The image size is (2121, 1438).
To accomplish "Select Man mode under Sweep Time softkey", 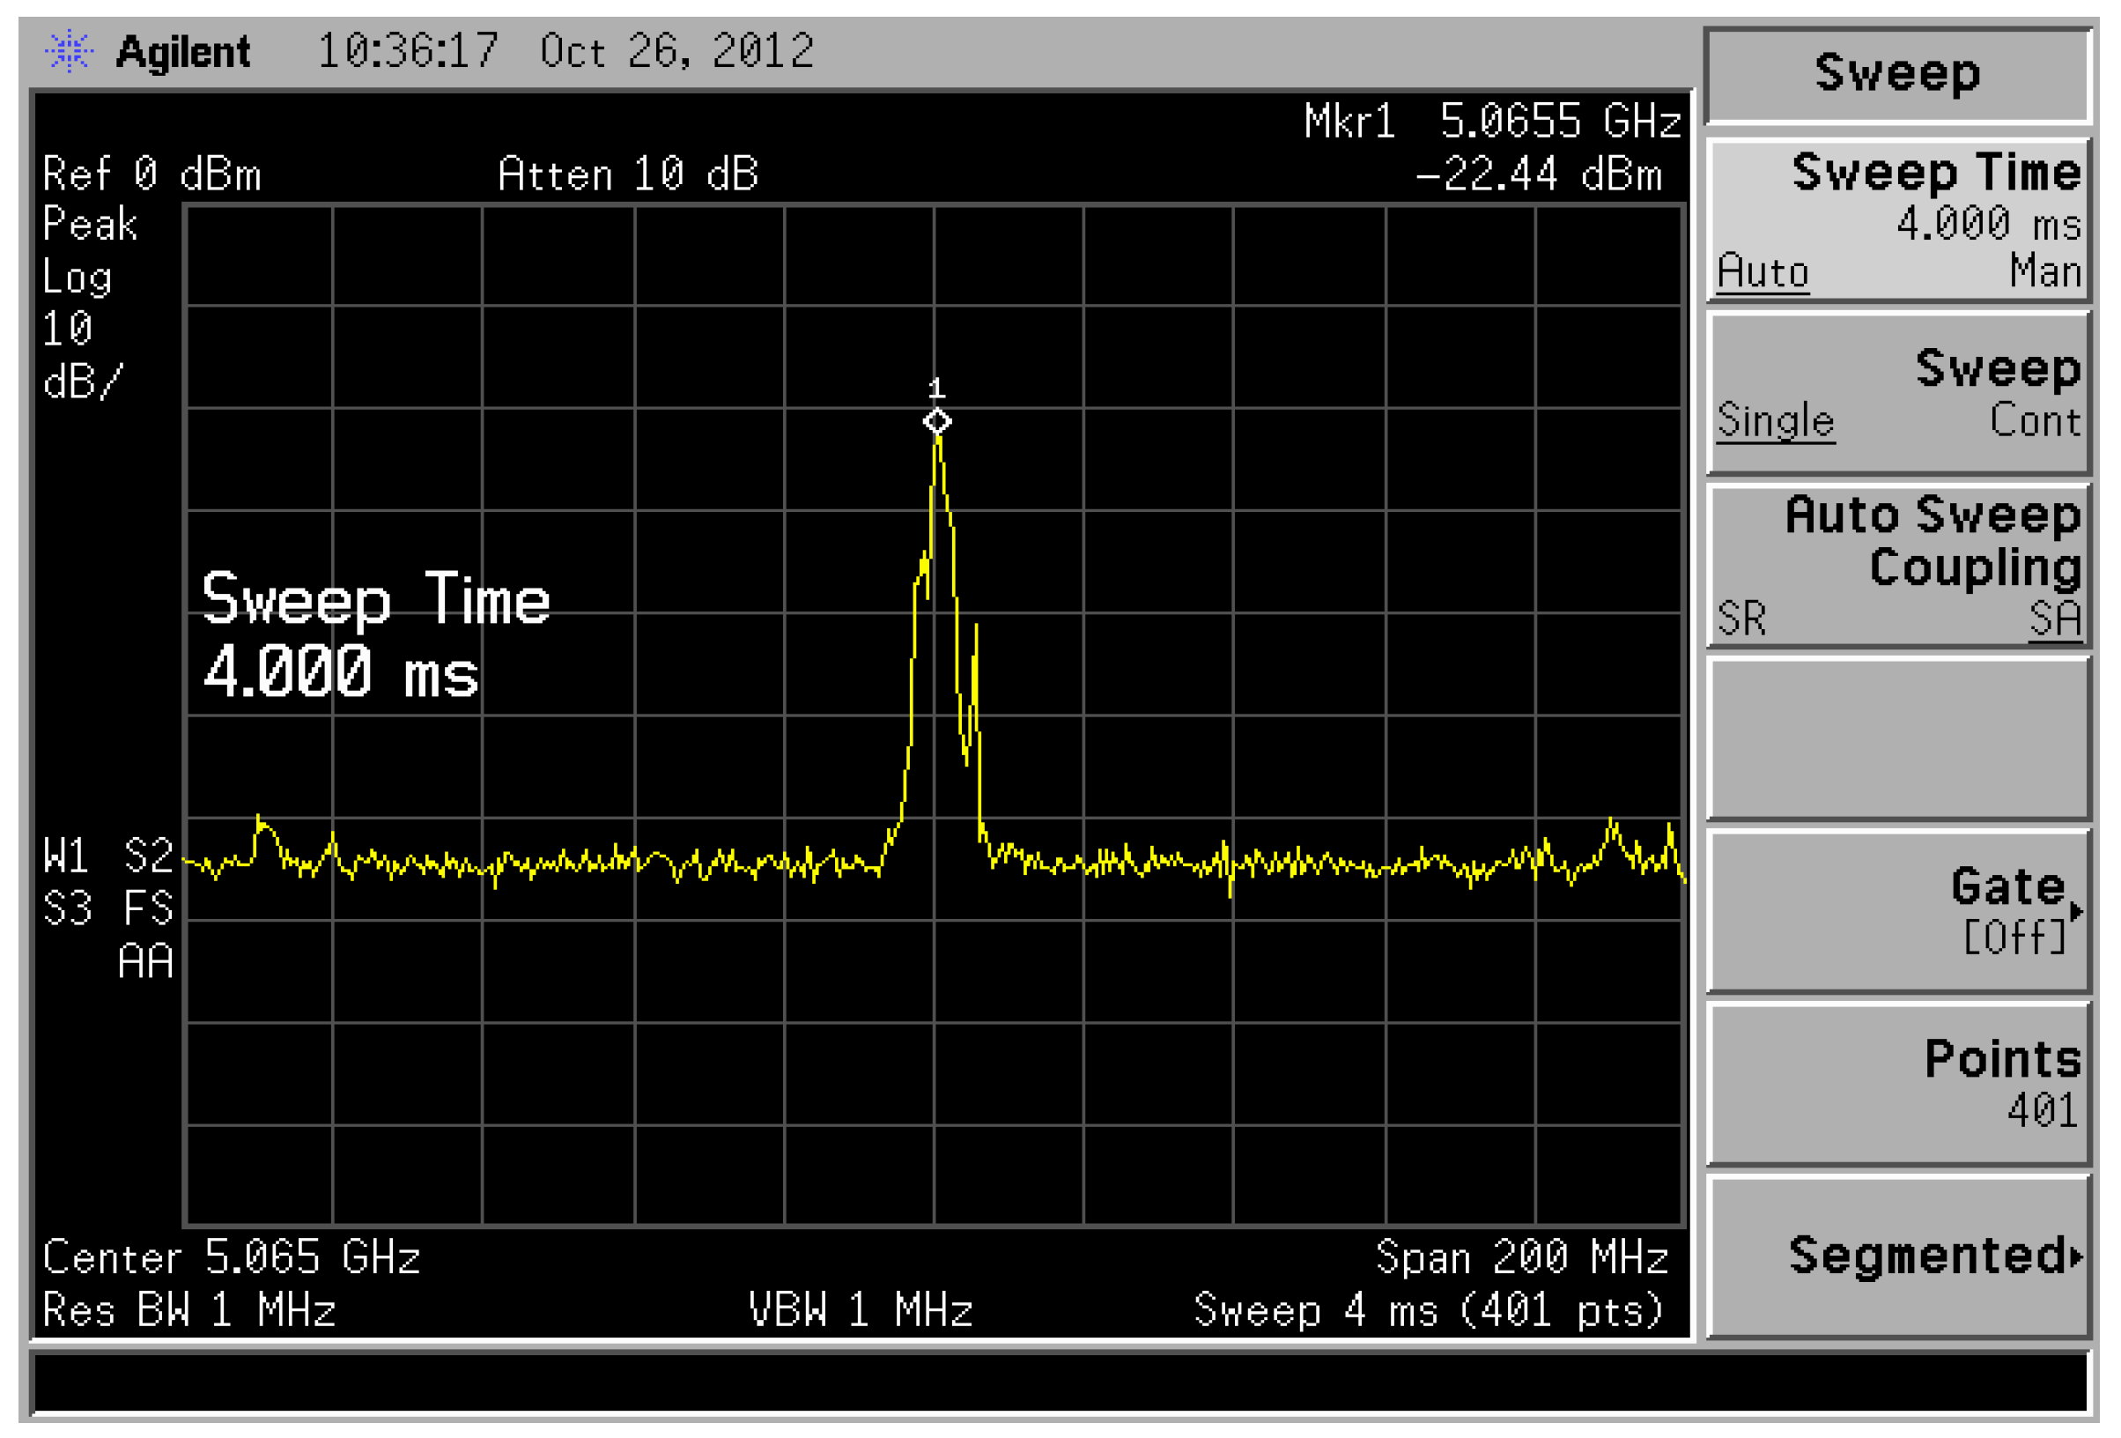I will click(2044, 272).
